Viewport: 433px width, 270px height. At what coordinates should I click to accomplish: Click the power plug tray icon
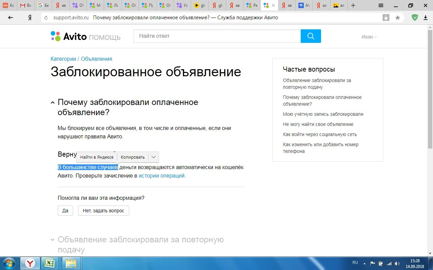pyautogui.click(x=381, y=264)
